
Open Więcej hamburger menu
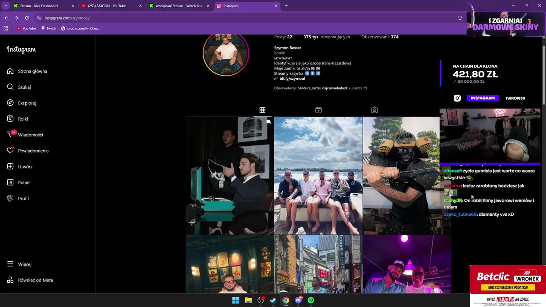(19, 264)
